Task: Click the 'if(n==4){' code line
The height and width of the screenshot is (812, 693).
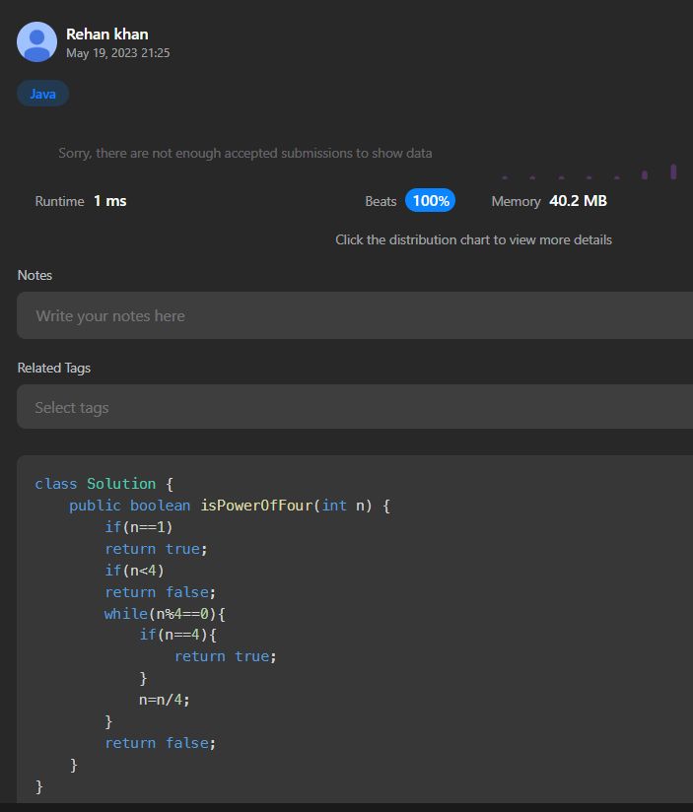Action: 178,635
